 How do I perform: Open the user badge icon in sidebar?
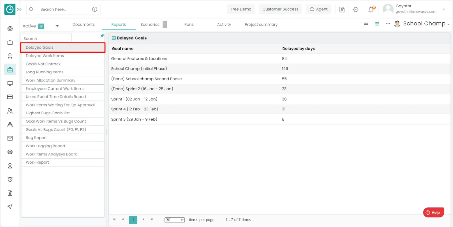tap(10, 166)
